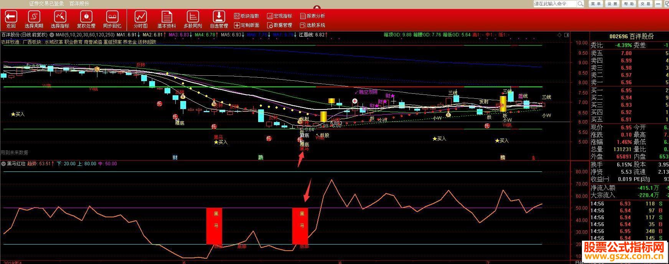
Task: Toggle the side panel icon near the price axis
Action: pos(567,35)
